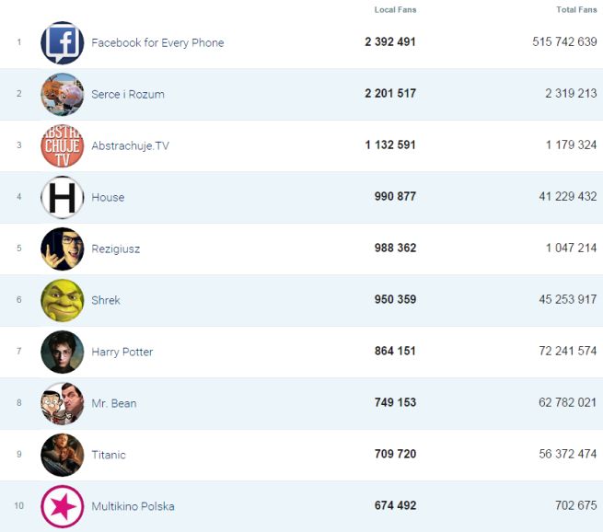Click the House 'H' logo icon
603x532 pixels.
(62, 197)
